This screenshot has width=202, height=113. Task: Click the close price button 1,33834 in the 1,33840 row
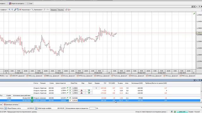[x=74, y=91]
